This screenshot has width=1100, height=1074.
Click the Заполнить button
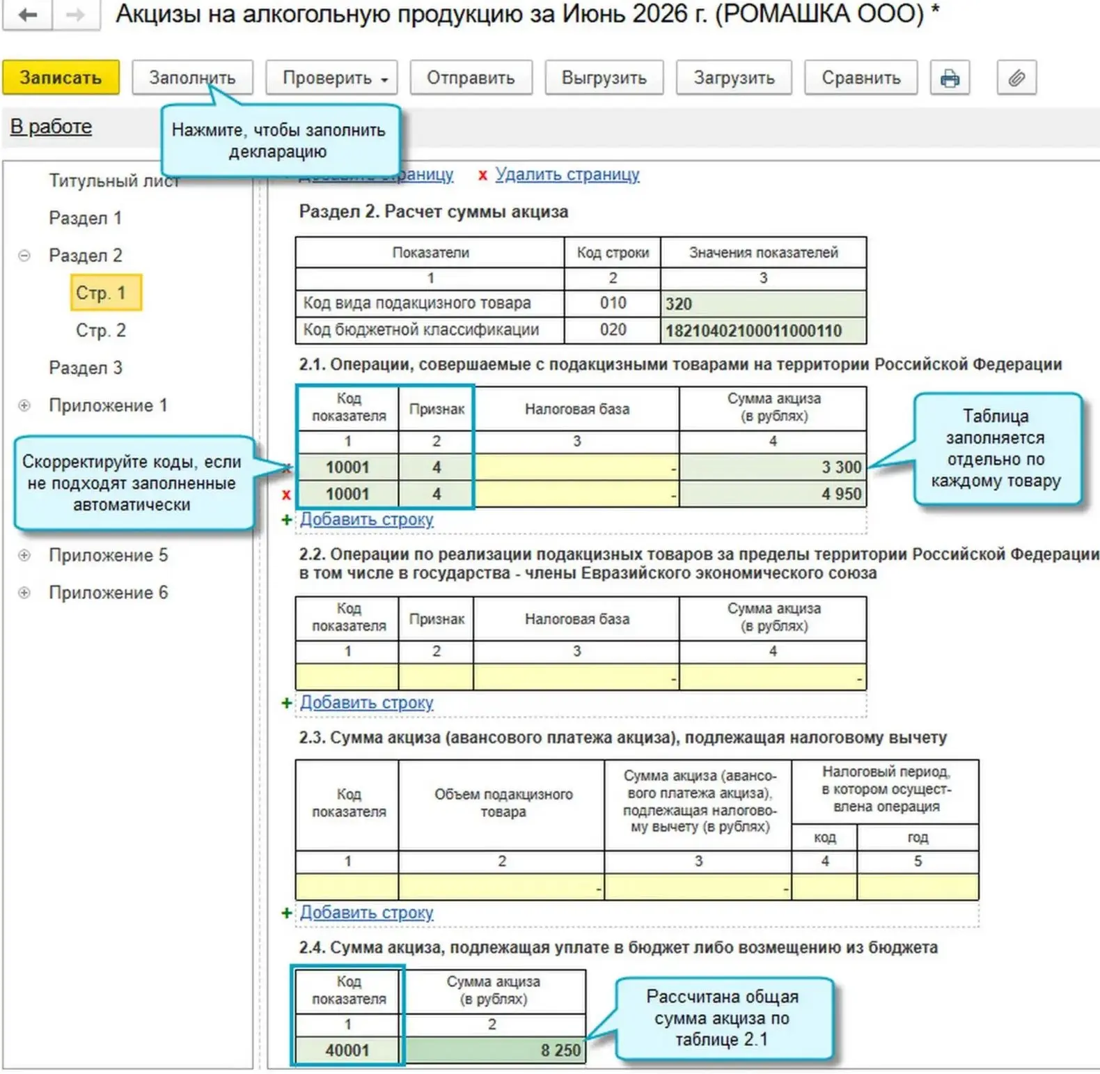point(192,78)
